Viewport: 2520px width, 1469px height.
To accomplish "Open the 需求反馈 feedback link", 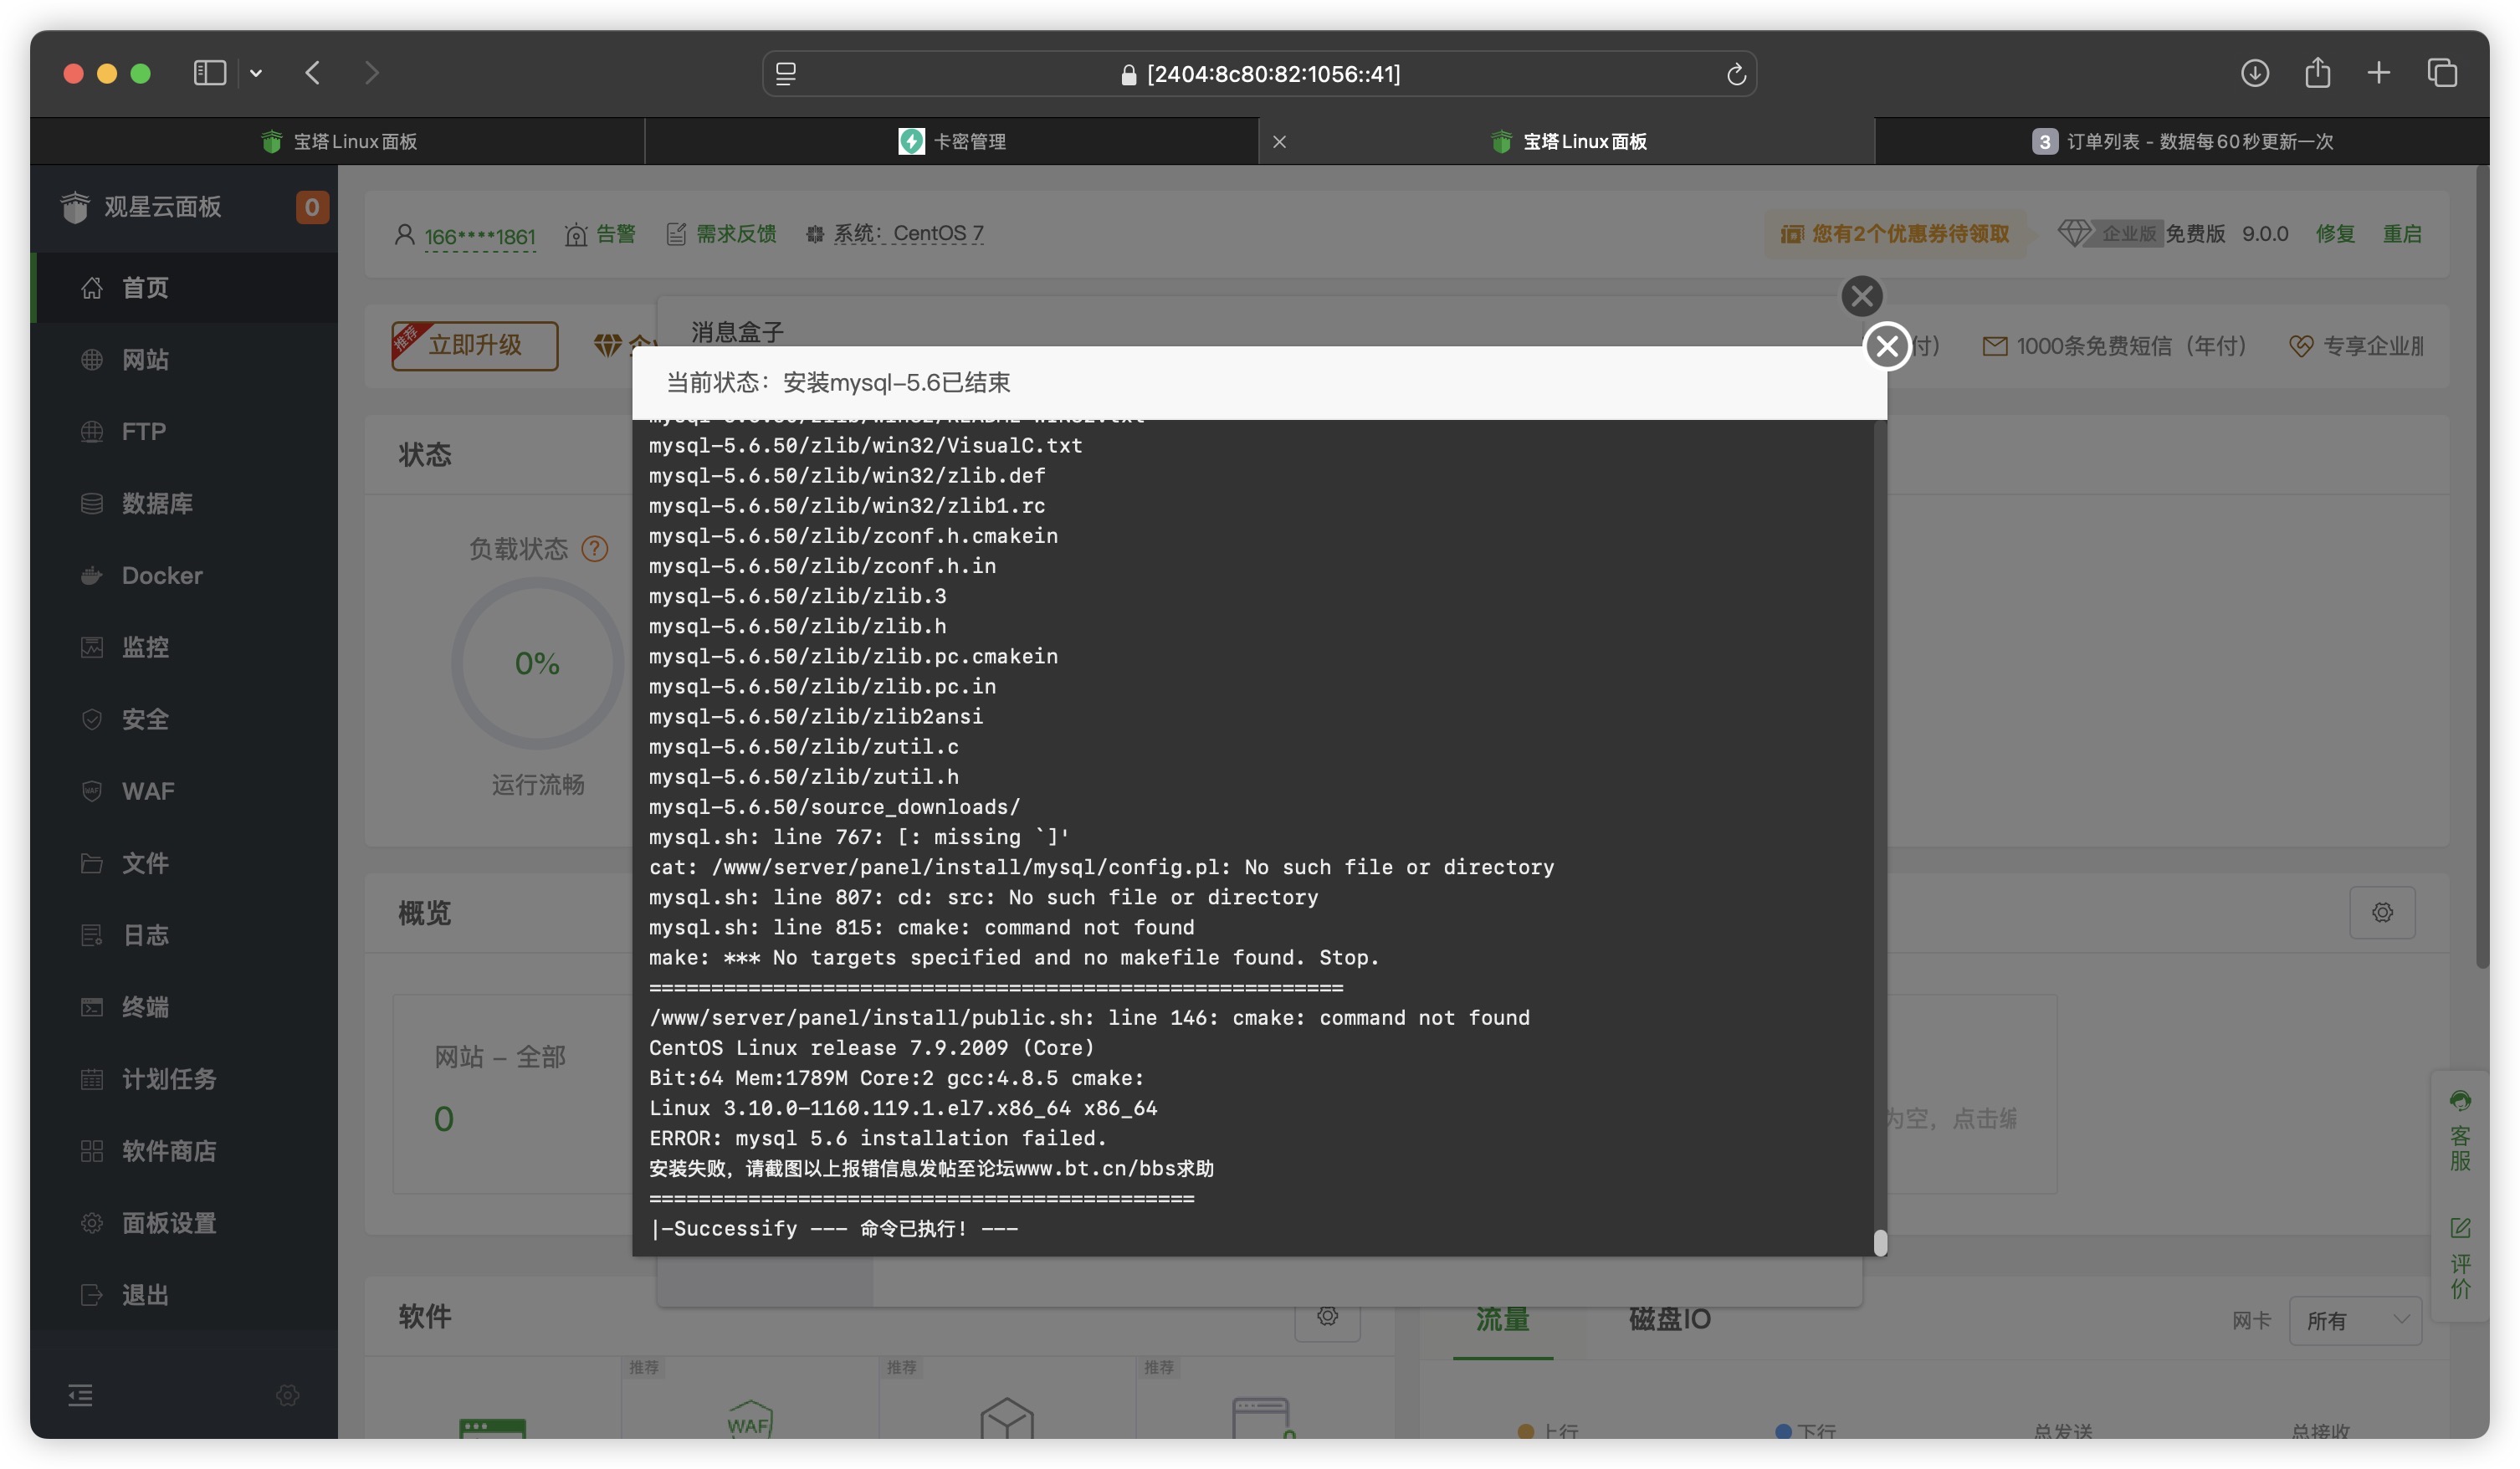I will (x=721, y=234).
